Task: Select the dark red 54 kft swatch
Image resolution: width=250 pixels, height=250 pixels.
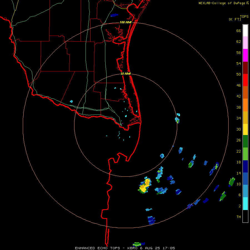Action: [x=245, y=67]
